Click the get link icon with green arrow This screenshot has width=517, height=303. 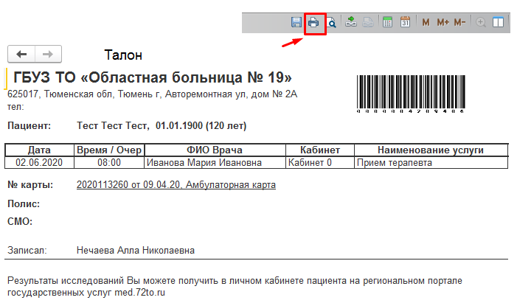tap(351, 22)
